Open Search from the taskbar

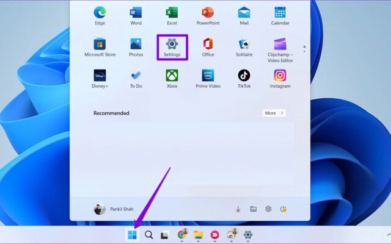click(148, 235)
